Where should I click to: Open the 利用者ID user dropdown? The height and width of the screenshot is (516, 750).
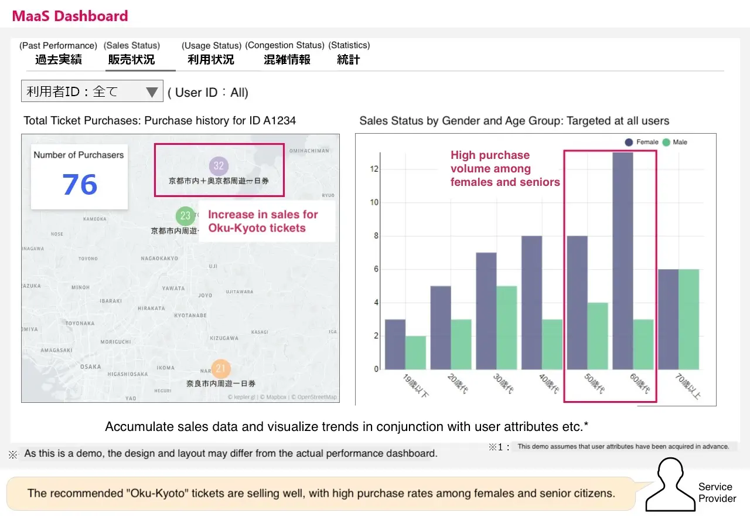tap(92, 91)
